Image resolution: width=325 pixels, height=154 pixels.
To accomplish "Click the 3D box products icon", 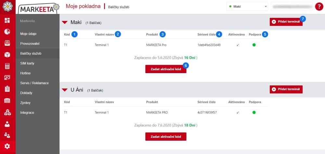I will coord(7,54).
